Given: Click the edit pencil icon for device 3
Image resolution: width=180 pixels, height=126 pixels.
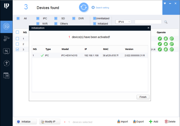Looking at the screenshot, I should click(160, 49).
